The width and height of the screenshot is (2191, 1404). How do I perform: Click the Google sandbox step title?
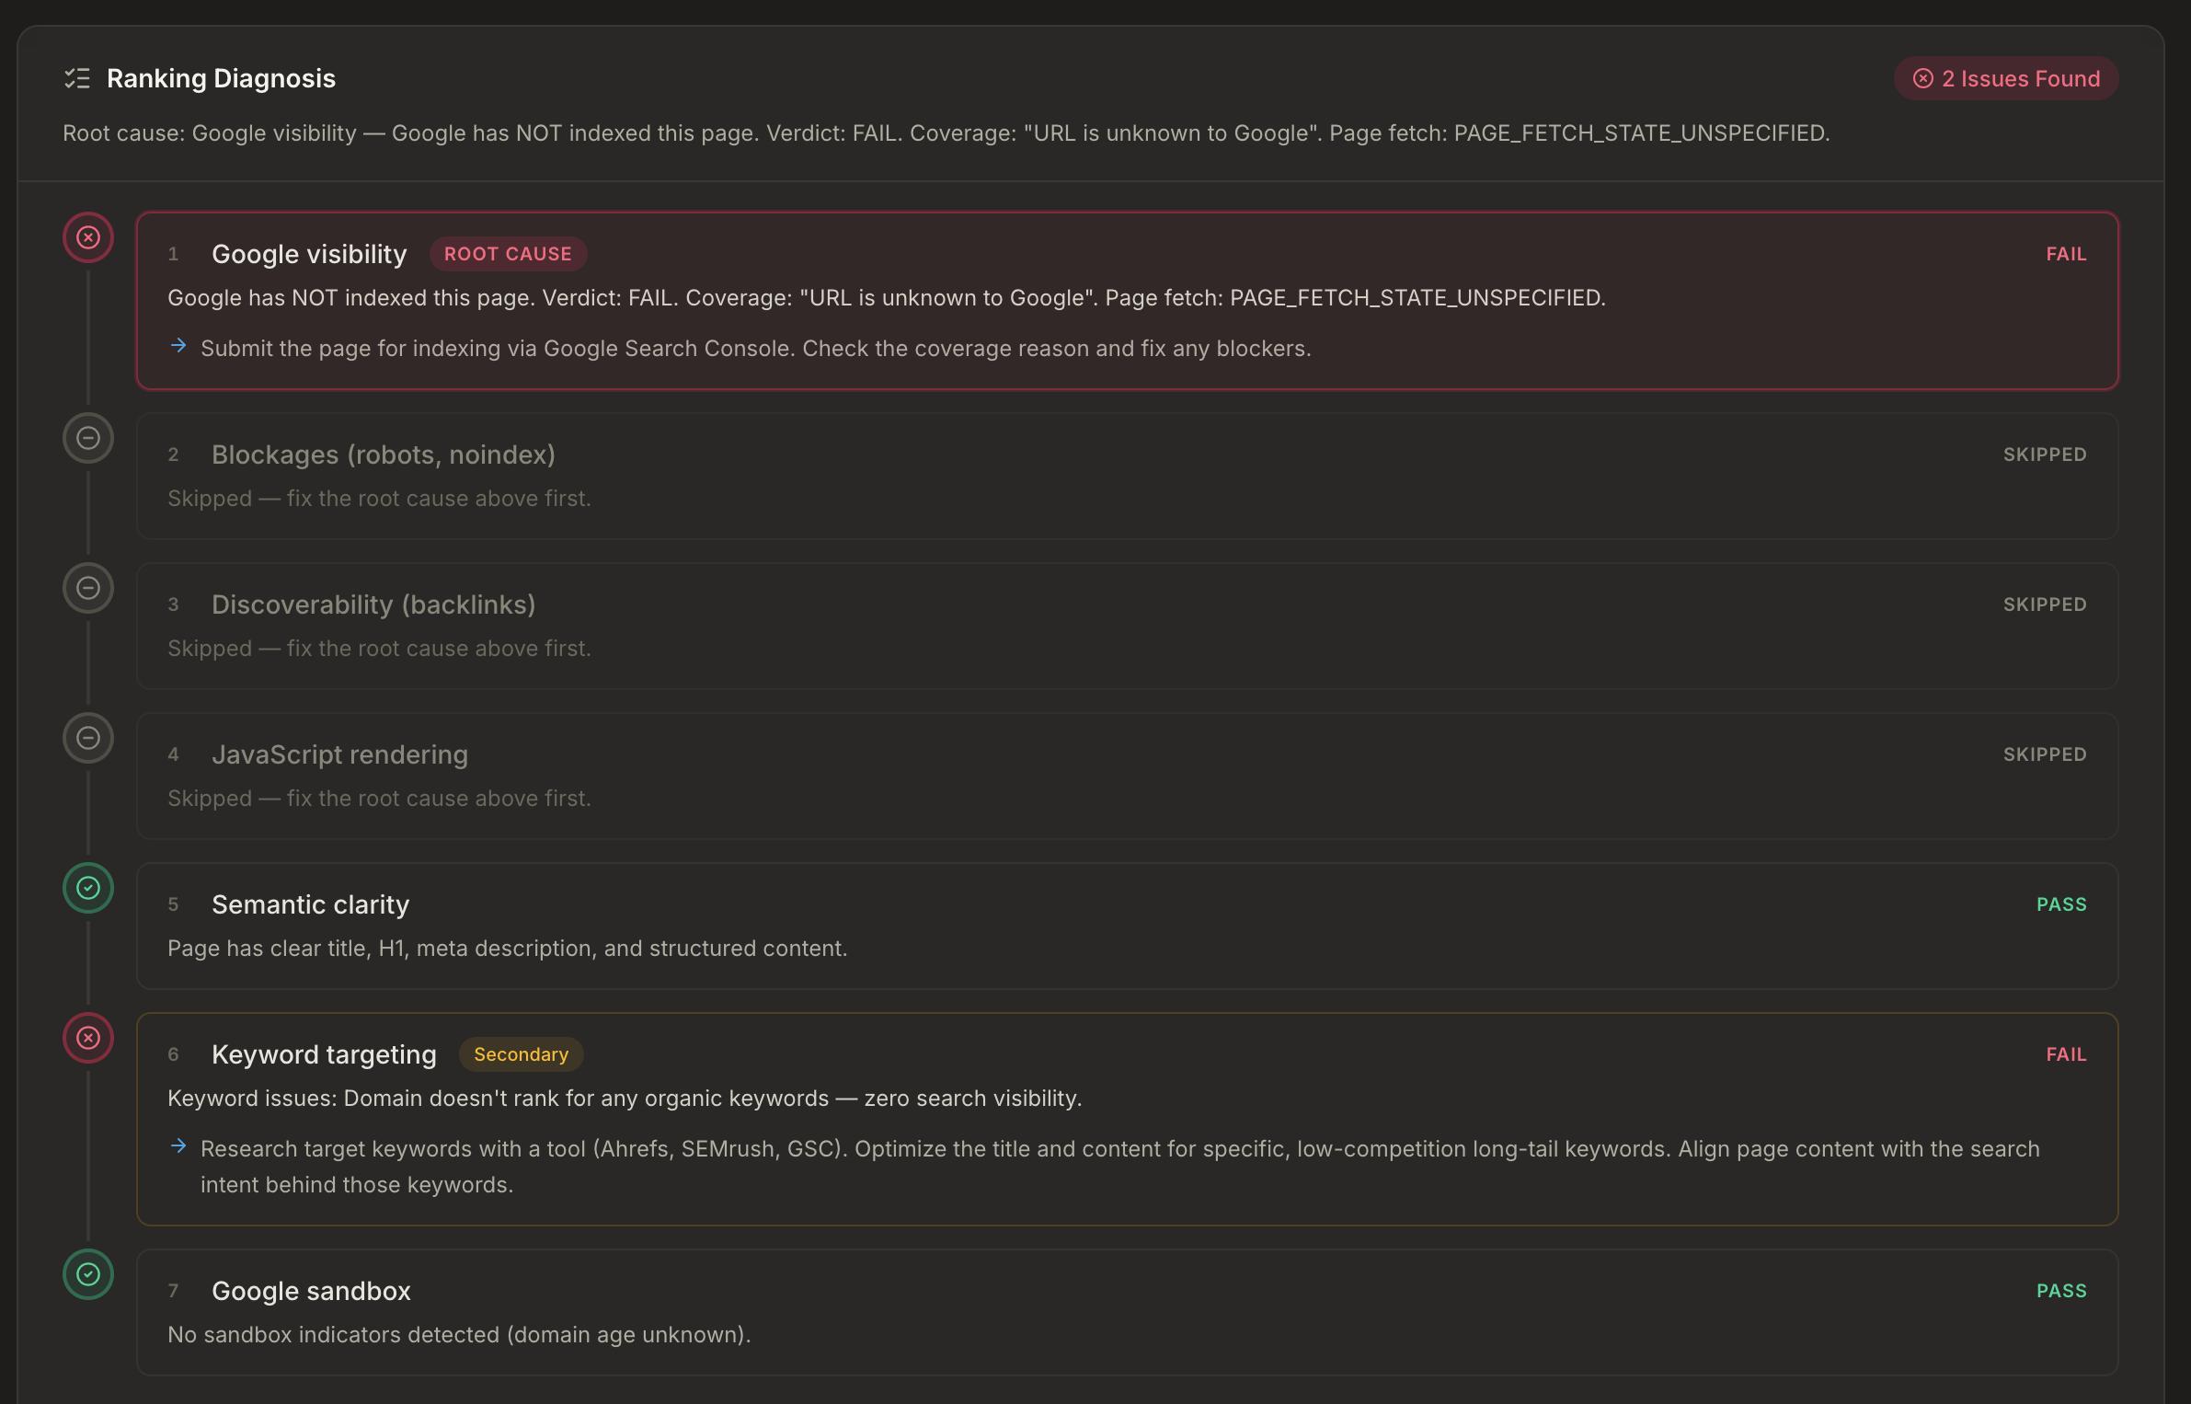[311, 1292]
